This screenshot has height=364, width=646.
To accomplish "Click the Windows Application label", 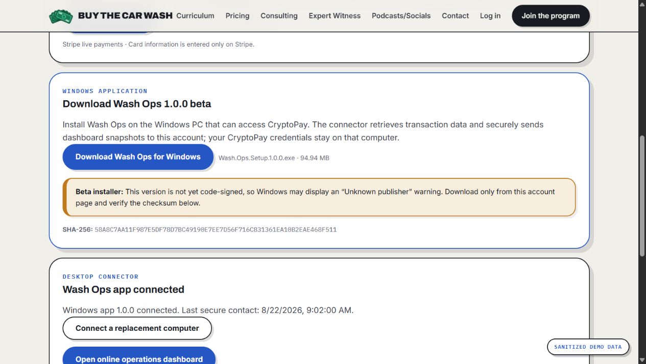I will click(105, 91).
